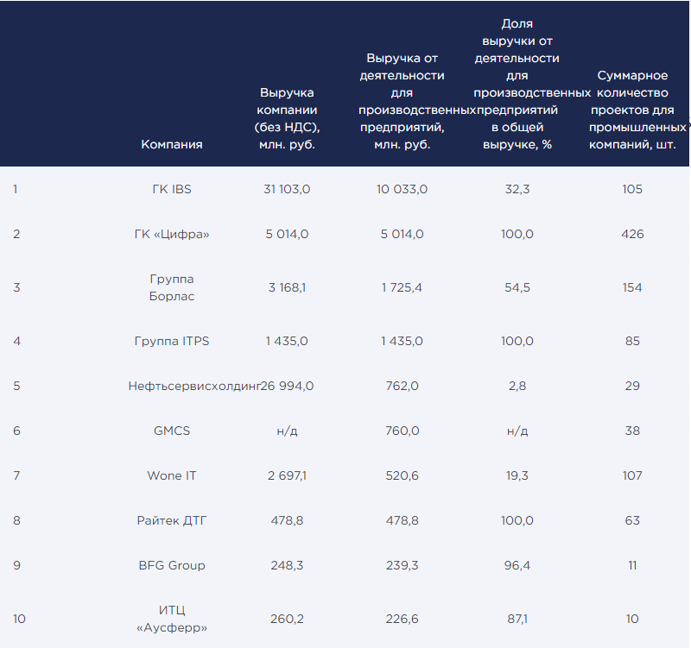Screen dimensions: 691x648
Task: Select the company name 'Нефтьсервисхолдинг'
Action: 194,386
